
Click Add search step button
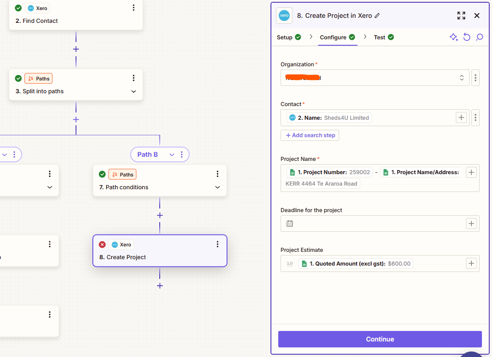[310, 135]
